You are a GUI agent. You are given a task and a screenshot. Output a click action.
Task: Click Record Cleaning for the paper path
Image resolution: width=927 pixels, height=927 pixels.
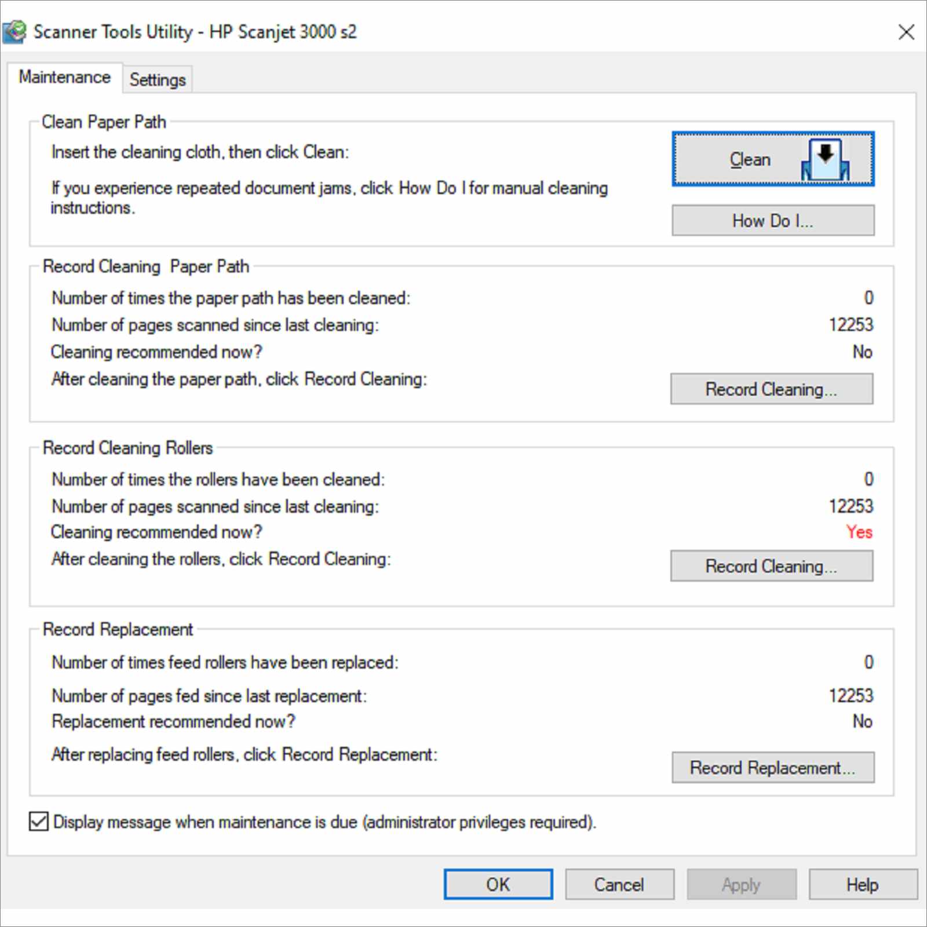(772, 389)
